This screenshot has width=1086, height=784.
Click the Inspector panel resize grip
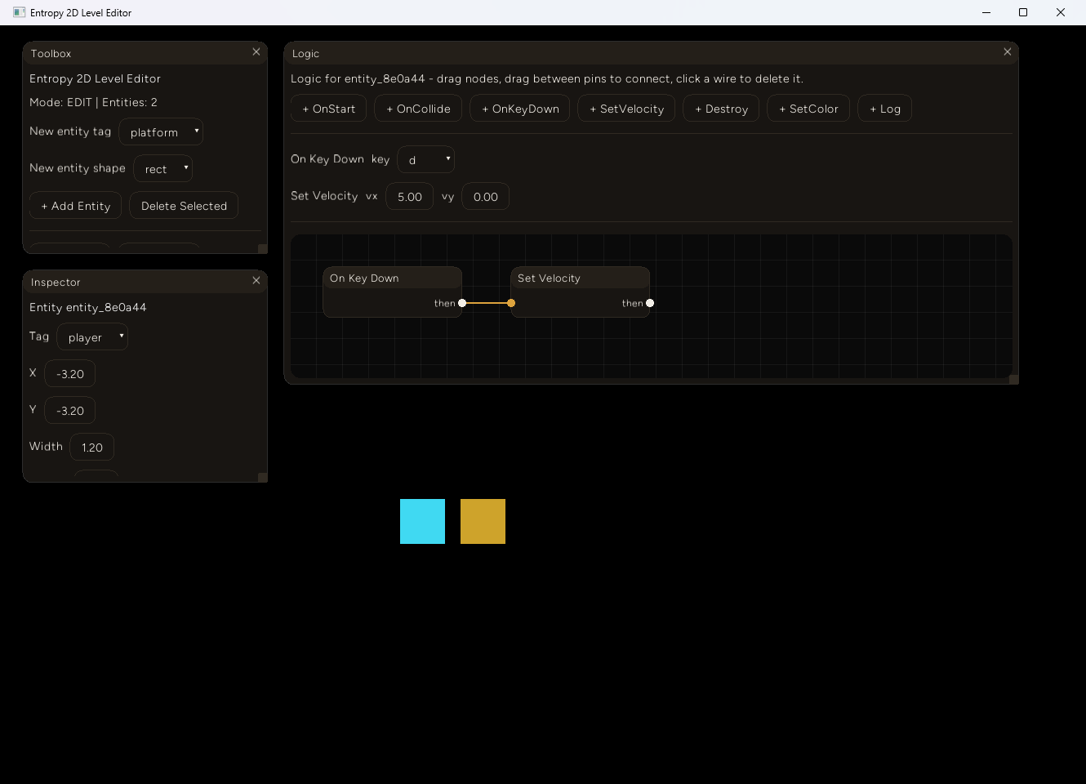[x=263, y=478]
